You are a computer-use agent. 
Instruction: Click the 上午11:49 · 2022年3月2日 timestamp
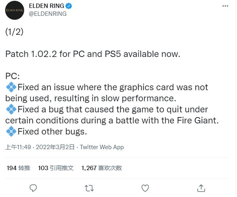coord(40,147)
